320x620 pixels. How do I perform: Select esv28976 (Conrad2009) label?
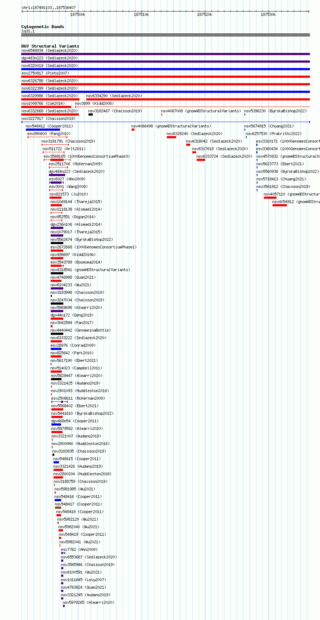(73, 345)
